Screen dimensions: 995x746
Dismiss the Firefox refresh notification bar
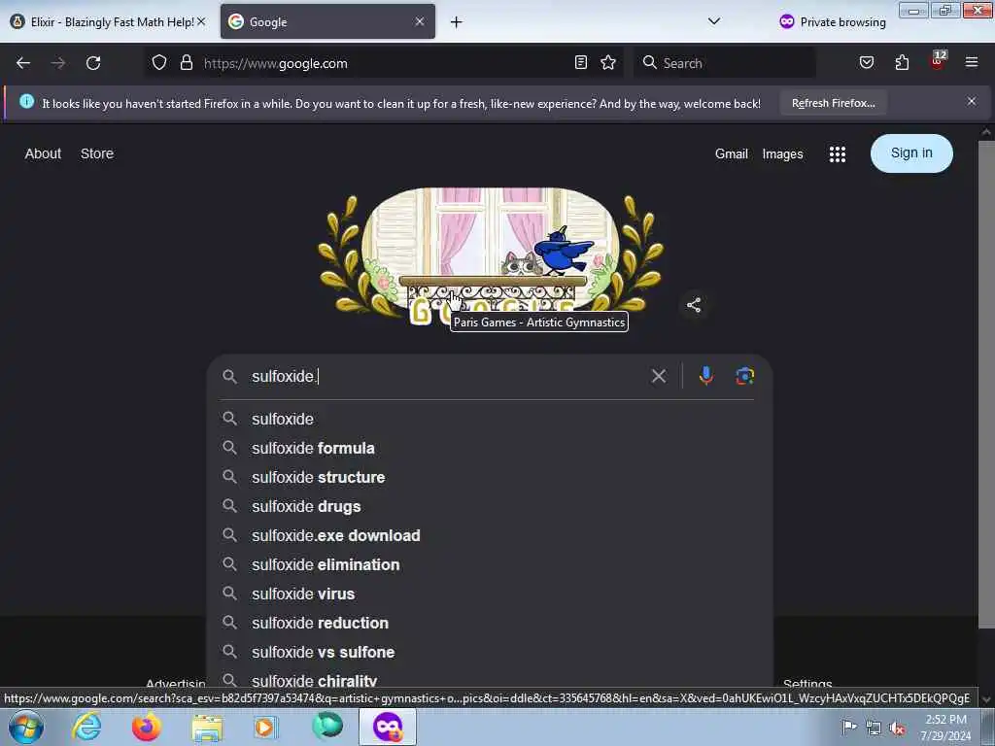pyautogui.click(x=972, y=101)
